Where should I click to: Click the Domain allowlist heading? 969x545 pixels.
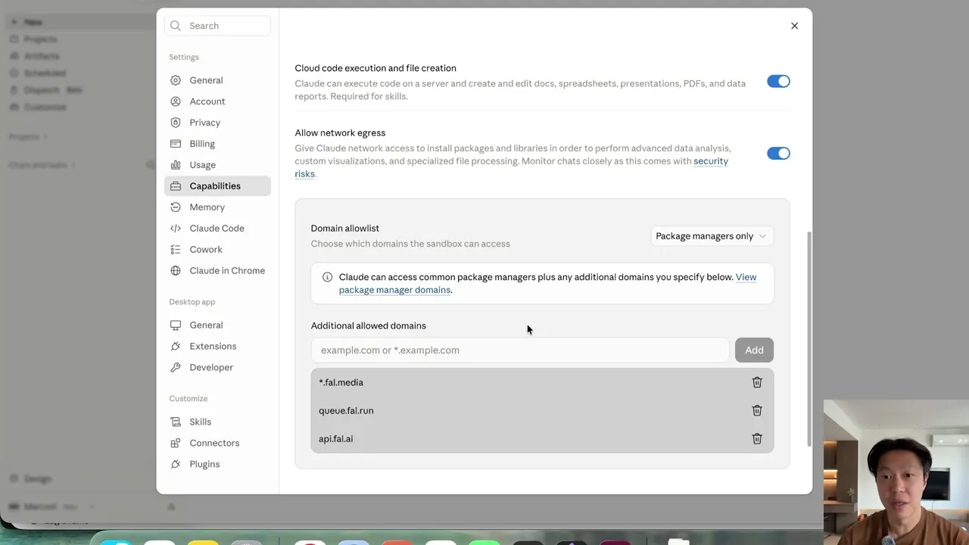point(344,228)
